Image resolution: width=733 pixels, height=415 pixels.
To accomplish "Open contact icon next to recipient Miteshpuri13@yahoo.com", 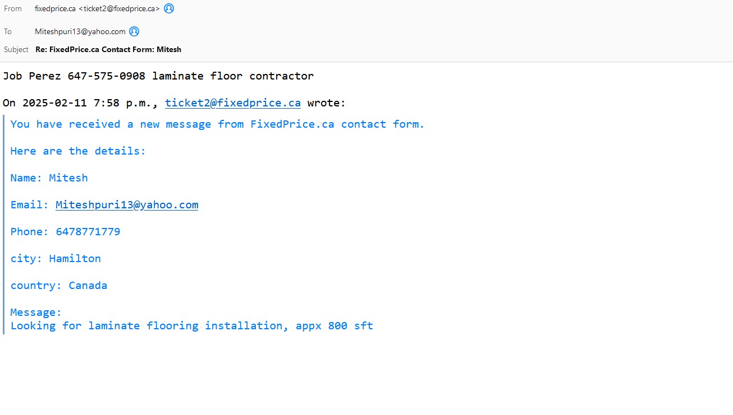I will click(x=134, y=31).
